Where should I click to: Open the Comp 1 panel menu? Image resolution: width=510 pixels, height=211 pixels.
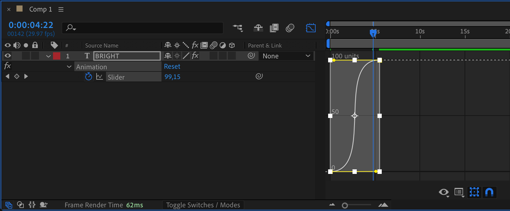[x=61, y=9]
